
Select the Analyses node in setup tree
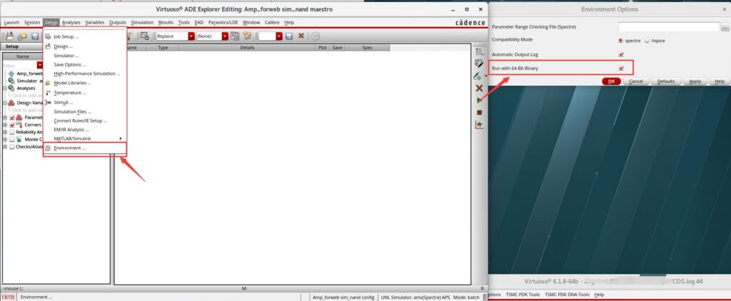tap(26, 88)
